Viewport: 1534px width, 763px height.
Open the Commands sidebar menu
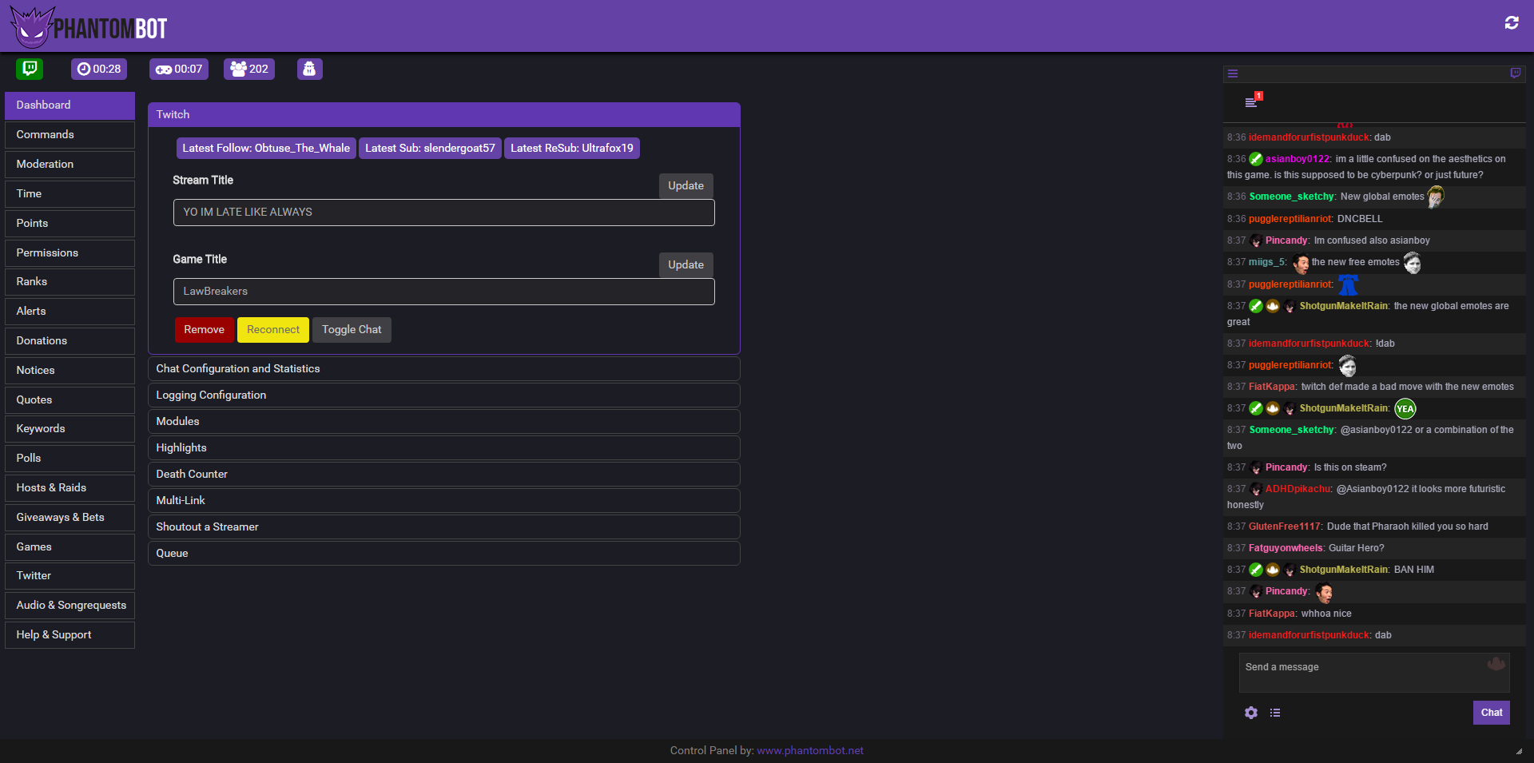(x=70, y=135)
